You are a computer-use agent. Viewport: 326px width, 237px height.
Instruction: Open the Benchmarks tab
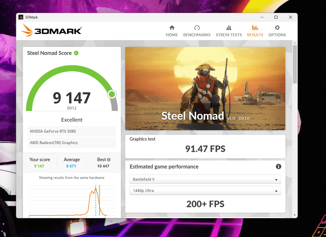tap(197, 31)
